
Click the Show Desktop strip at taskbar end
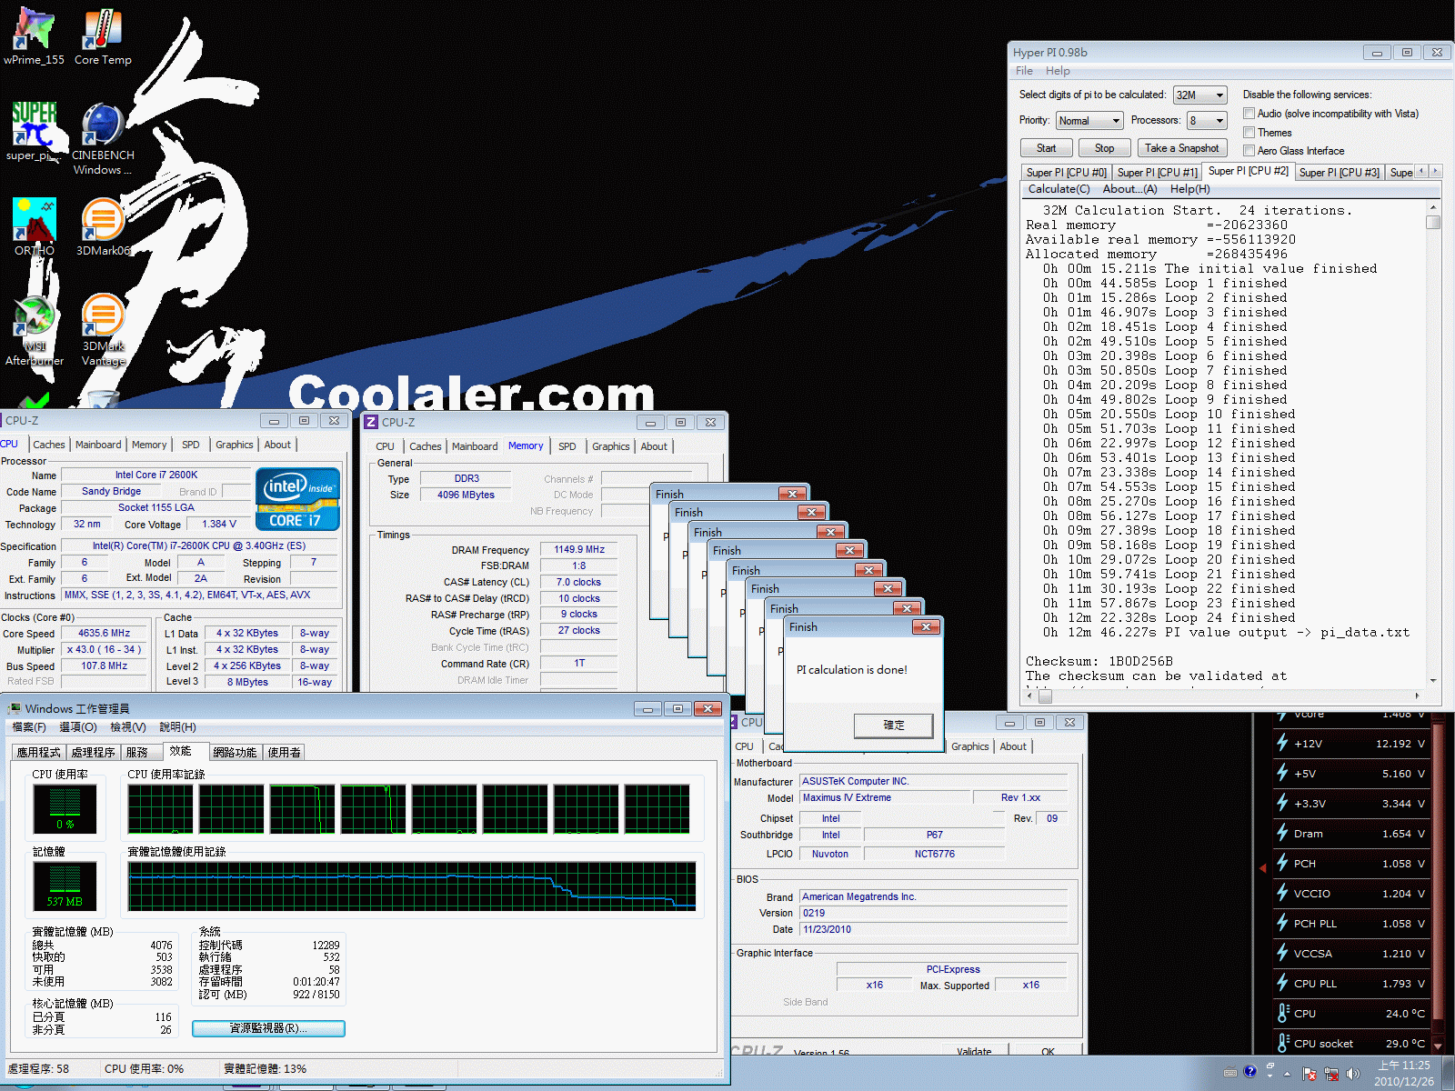click(1450, 1073)
